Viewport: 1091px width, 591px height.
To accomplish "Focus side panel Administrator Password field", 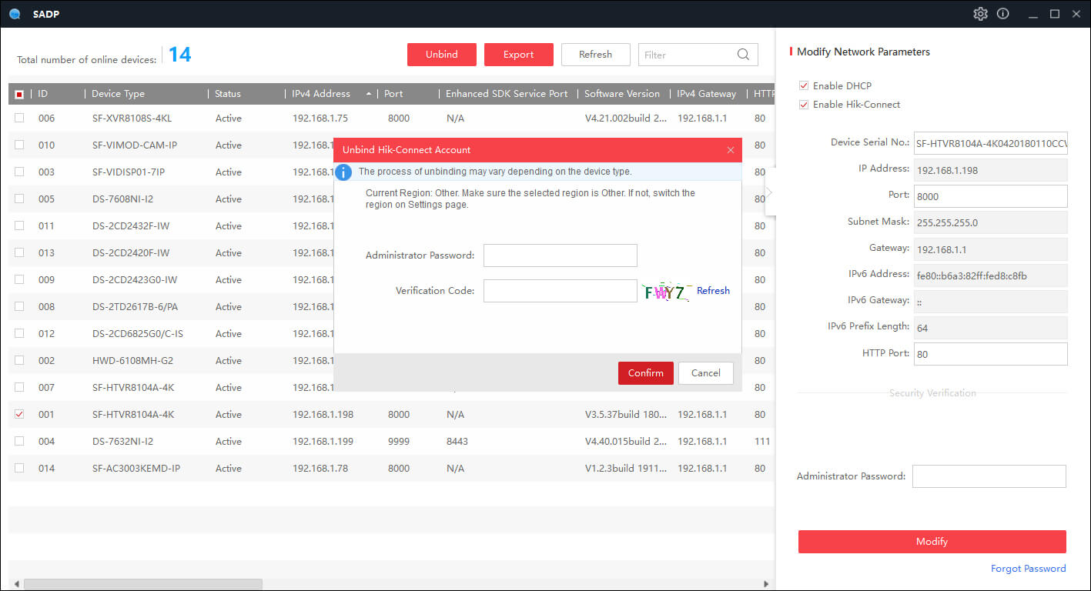I will click(x=989, y=476).
